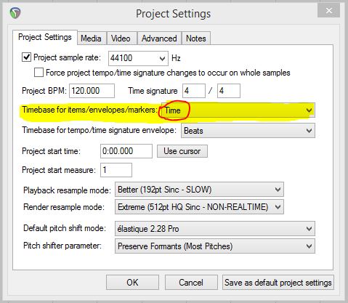Screen dimensions: 348x303
Task: Open the Pitch shifter parameter dropdown
Action: [x=215, y=246]
